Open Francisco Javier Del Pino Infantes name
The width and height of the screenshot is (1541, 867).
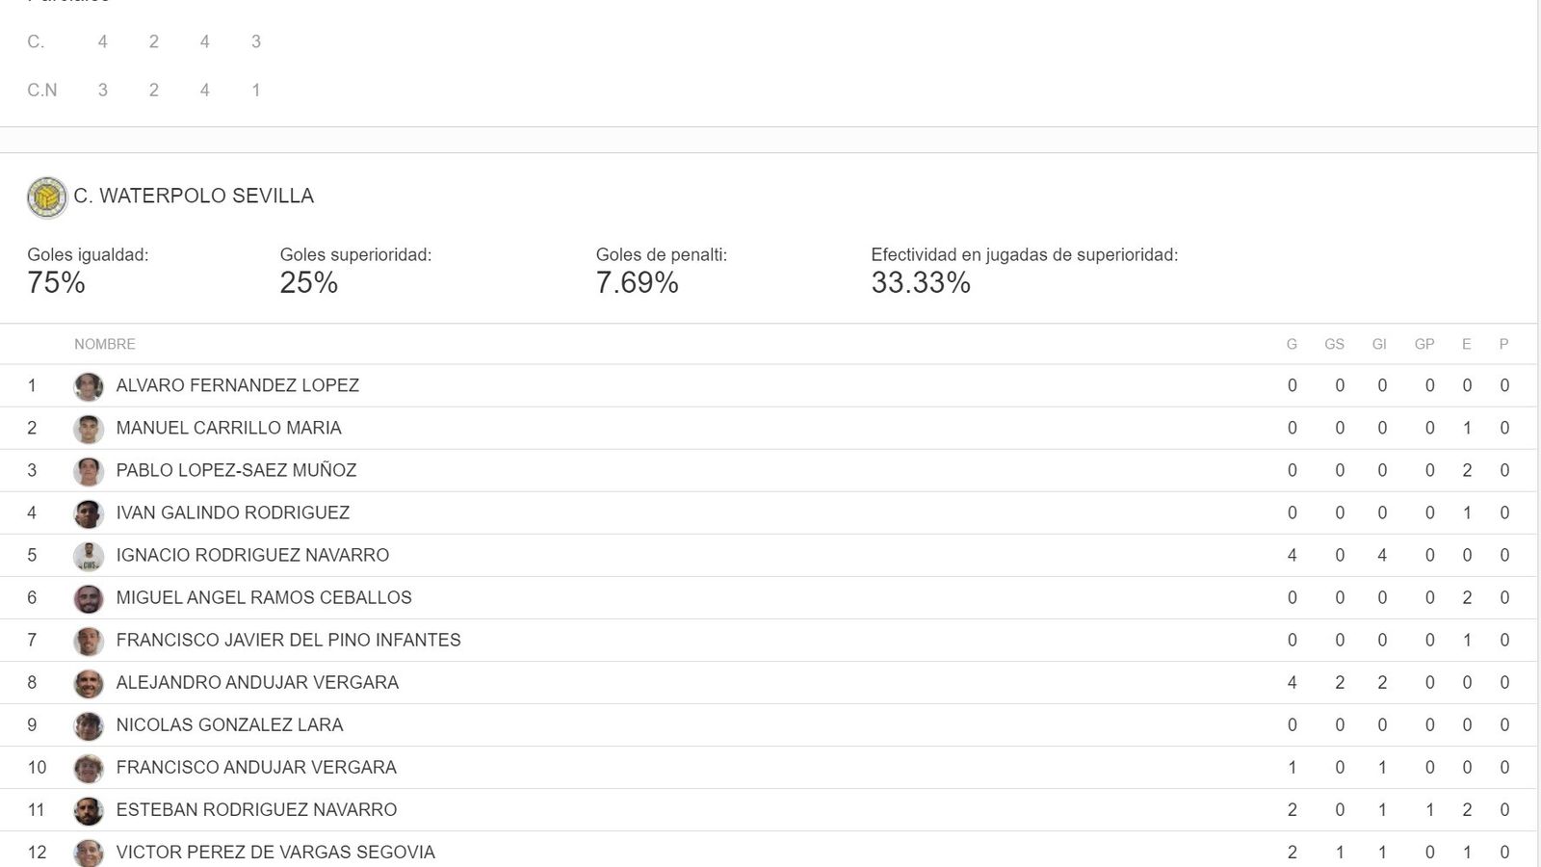pyautogui.click(x=288, y=640)
